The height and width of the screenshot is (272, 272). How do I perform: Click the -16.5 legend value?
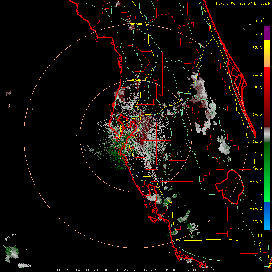256,141
